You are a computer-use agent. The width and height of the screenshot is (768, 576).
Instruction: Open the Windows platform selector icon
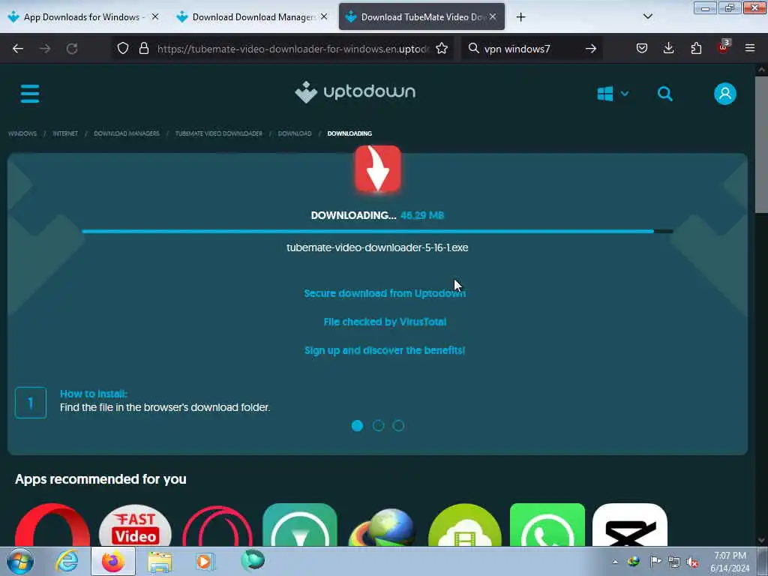tap(605, 94)
